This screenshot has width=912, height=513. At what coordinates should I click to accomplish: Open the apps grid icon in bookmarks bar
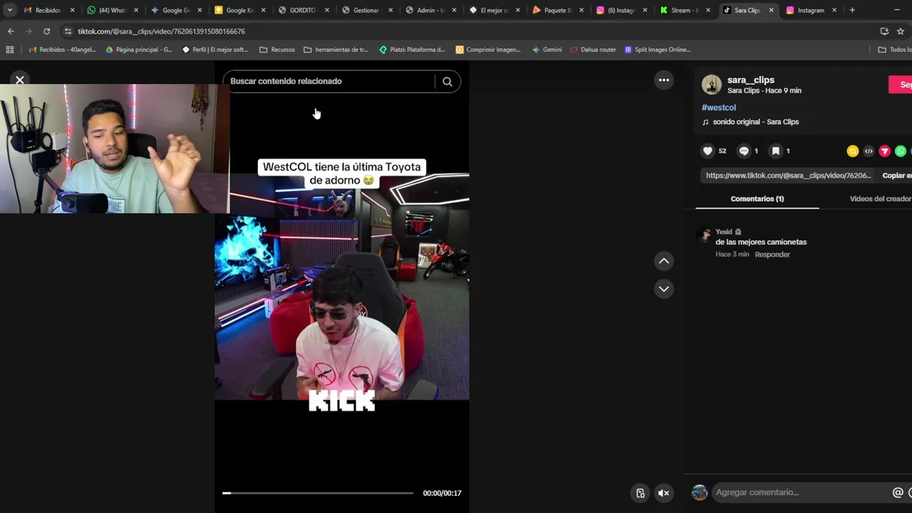click(10, 50)
